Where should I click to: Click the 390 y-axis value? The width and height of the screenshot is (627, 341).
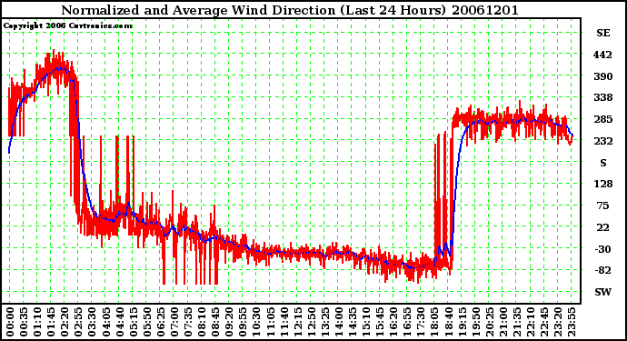click(602, 76)
